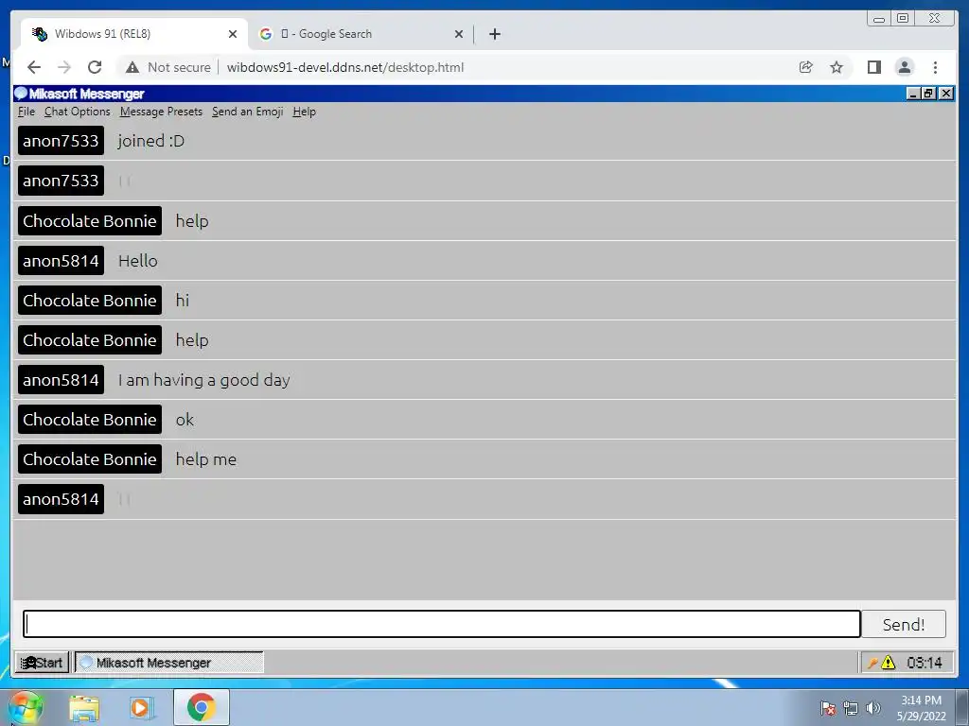Click the Mikasoft Messenger title bar icon

coord(21,94)
